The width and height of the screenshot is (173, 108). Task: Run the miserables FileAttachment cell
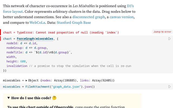[x=169, y=87]
